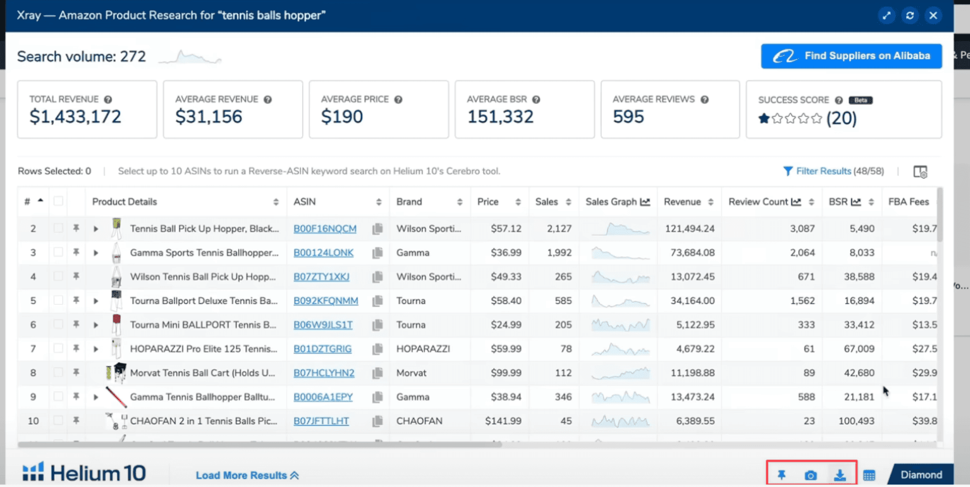Select the checkbox for row 6
Viewport: 970px width, 487px height.
tap(58, 324)
